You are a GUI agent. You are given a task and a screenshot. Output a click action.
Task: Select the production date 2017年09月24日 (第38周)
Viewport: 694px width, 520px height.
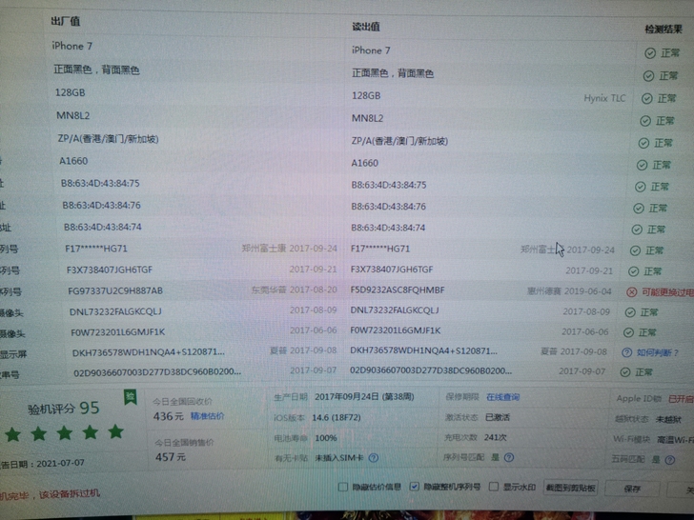[364, 397]
